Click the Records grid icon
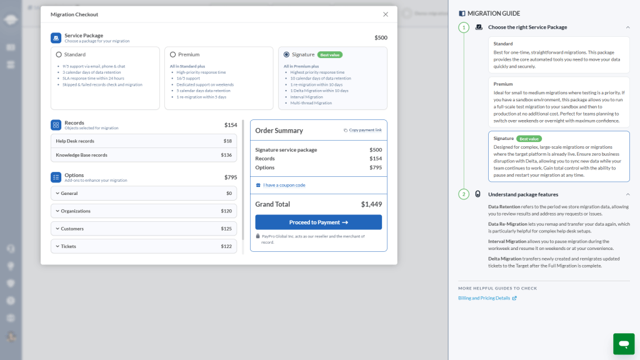This screenshot has width=640, height=360. point(56,125)
